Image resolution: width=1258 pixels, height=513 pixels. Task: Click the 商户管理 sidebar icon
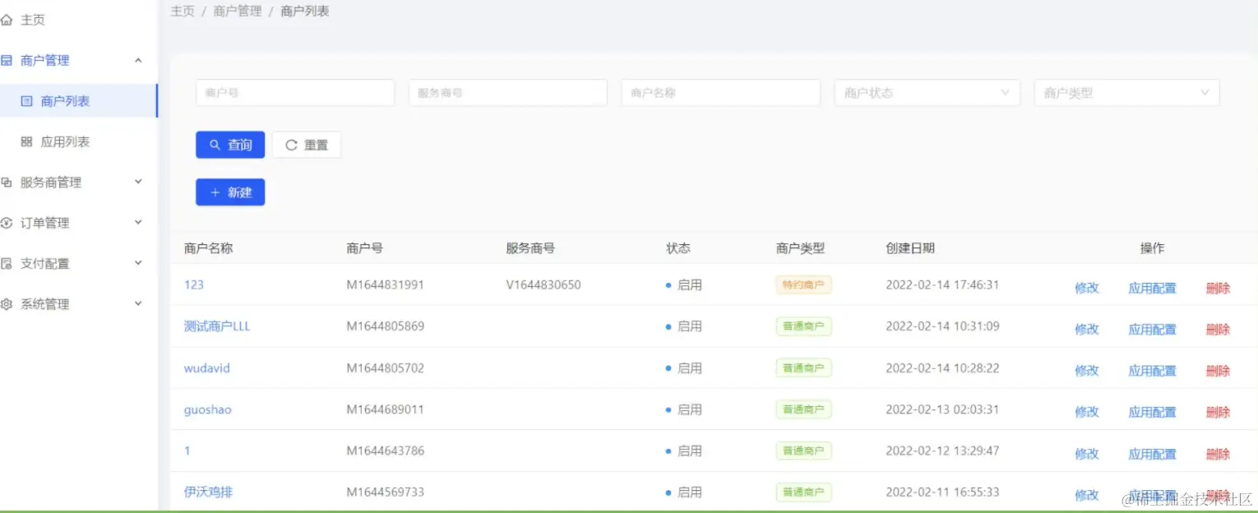pyautogui.click(x=7, y=60)
